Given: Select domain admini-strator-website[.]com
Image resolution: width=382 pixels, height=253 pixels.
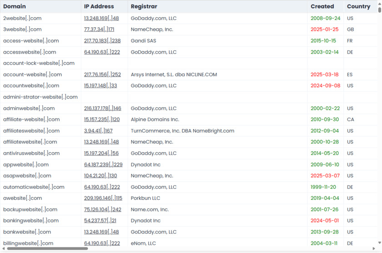Looking at the screenshot, I should coord(40,97).
